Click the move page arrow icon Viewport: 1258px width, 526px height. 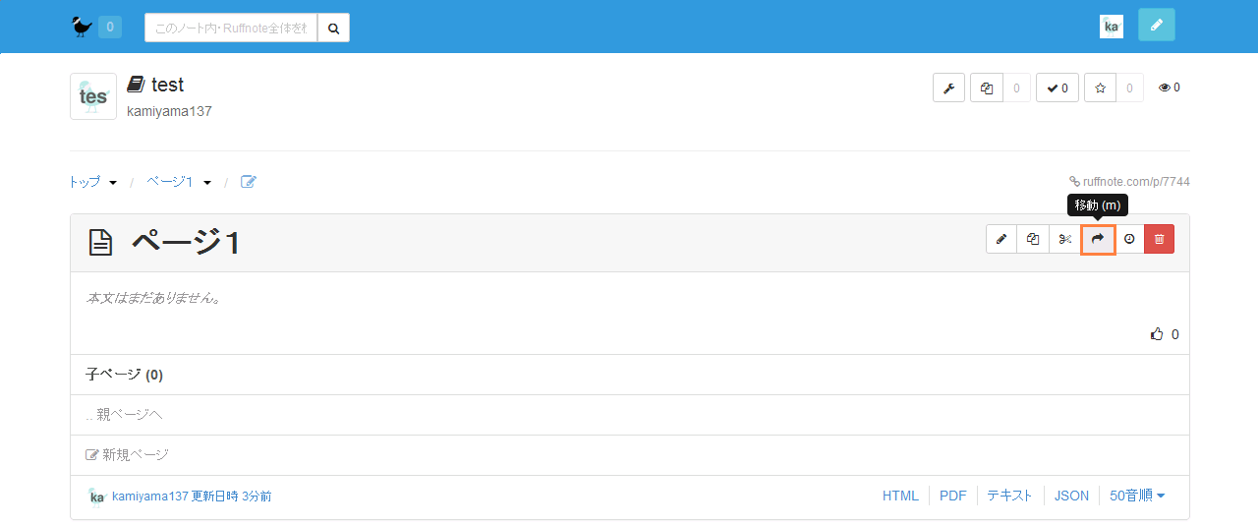tap(1098, 239)
